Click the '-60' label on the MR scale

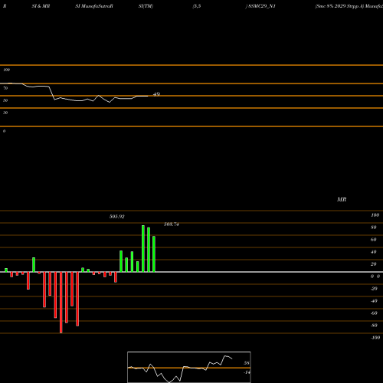(x=374, y=313)
